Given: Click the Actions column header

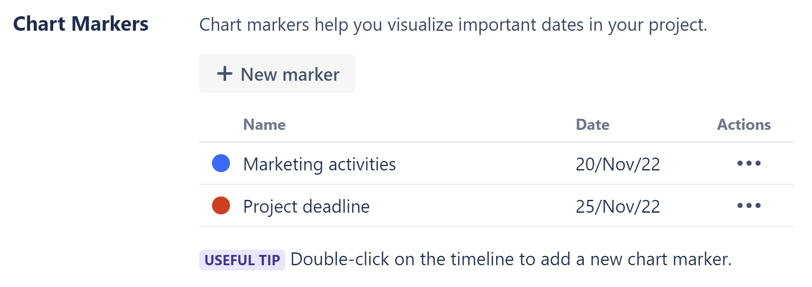Looking at the screenshot, I should (744, 125).
